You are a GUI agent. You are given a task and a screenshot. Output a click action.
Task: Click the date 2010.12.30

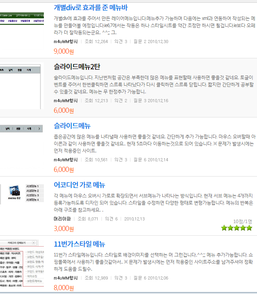pos(158,41)
